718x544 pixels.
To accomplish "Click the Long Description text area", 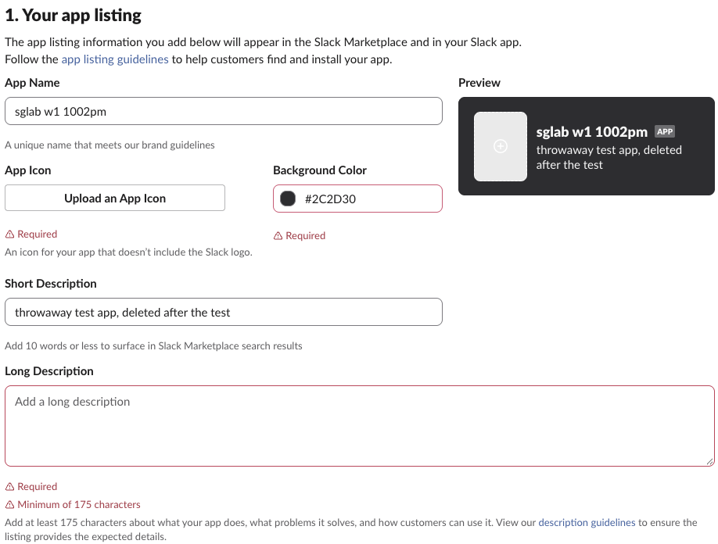I will pos(360,426).
